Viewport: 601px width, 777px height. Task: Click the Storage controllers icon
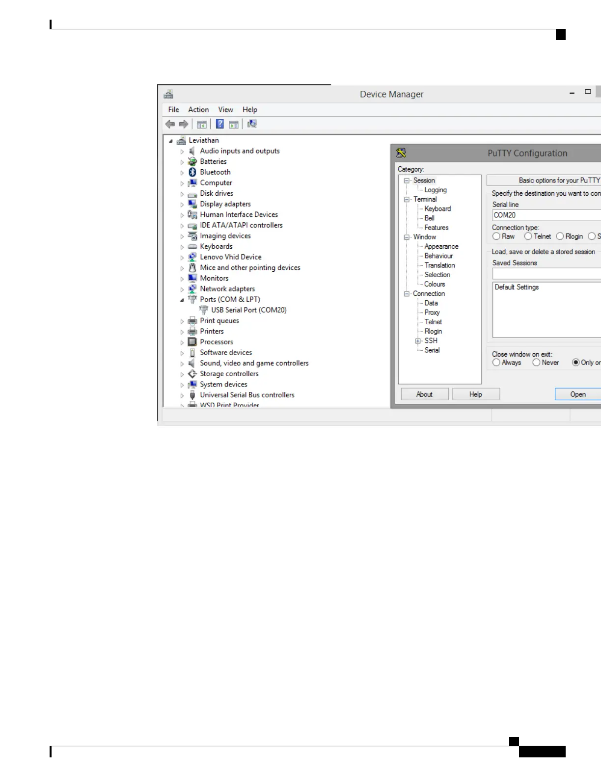tap(192, 374)
